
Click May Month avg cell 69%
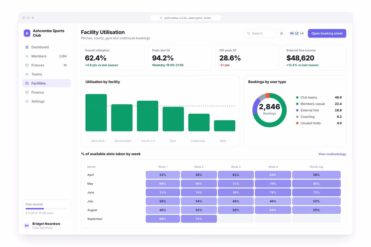pyautogui.click(x=316, y=184)
